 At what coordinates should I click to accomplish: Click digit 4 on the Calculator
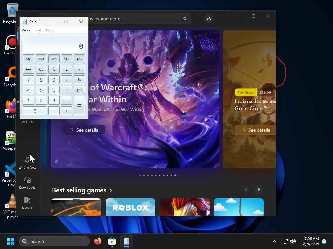(29, 90)
